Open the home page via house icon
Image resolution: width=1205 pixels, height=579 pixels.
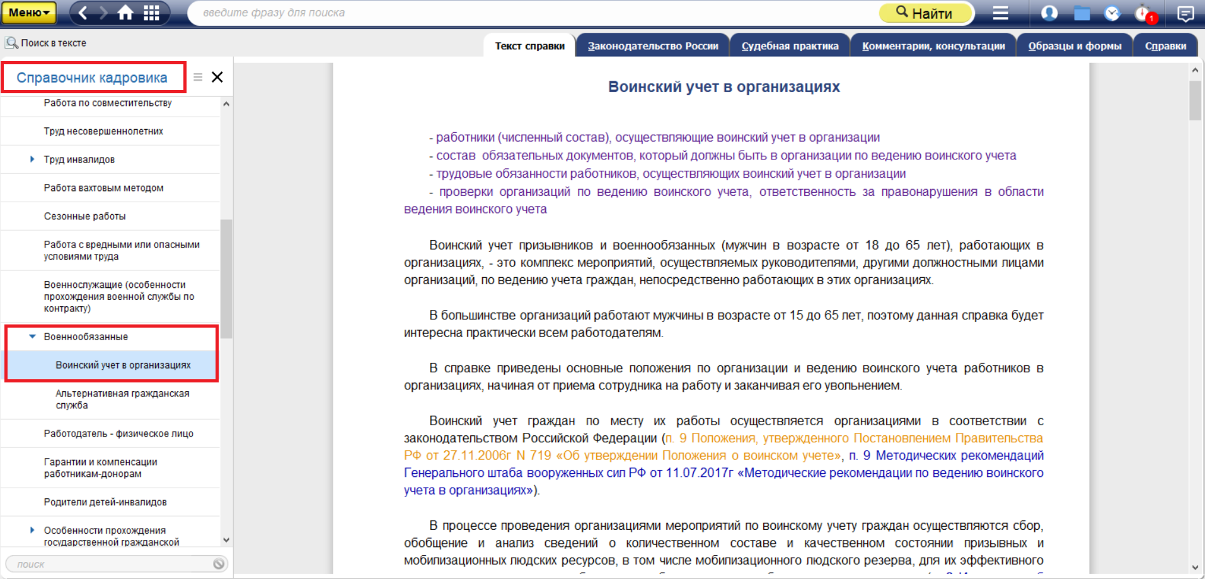click(x=125, y=13)
